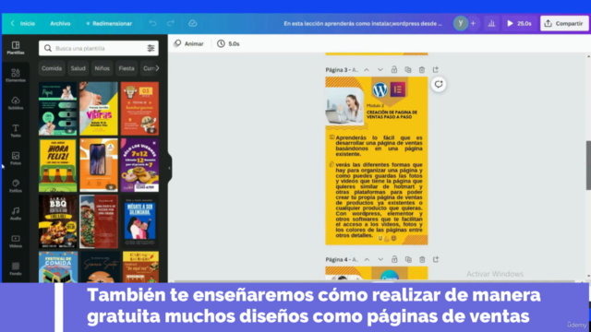Open the Audio sidebar panel

tap(16, 213)
